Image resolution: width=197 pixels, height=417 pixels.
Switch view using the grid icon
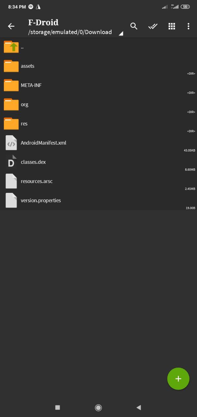click(x=172, y=26)
